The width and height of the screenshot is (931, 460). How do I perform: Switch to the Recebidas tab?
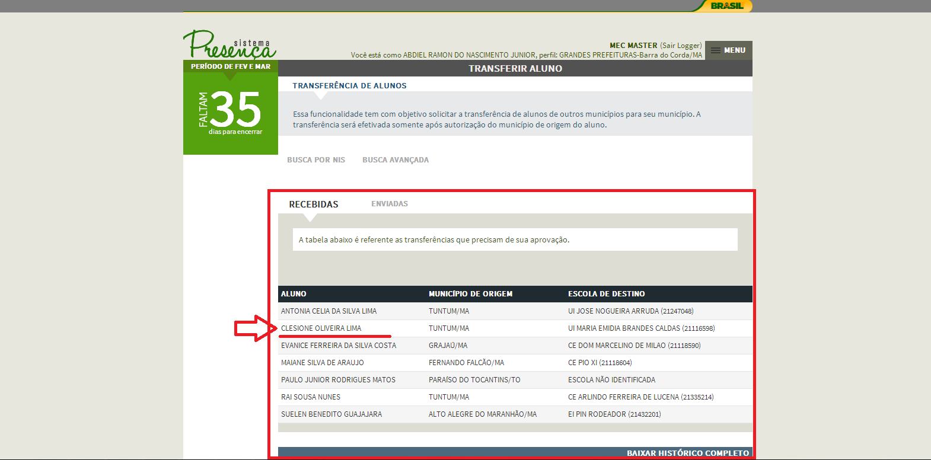[x=314, y=204]
